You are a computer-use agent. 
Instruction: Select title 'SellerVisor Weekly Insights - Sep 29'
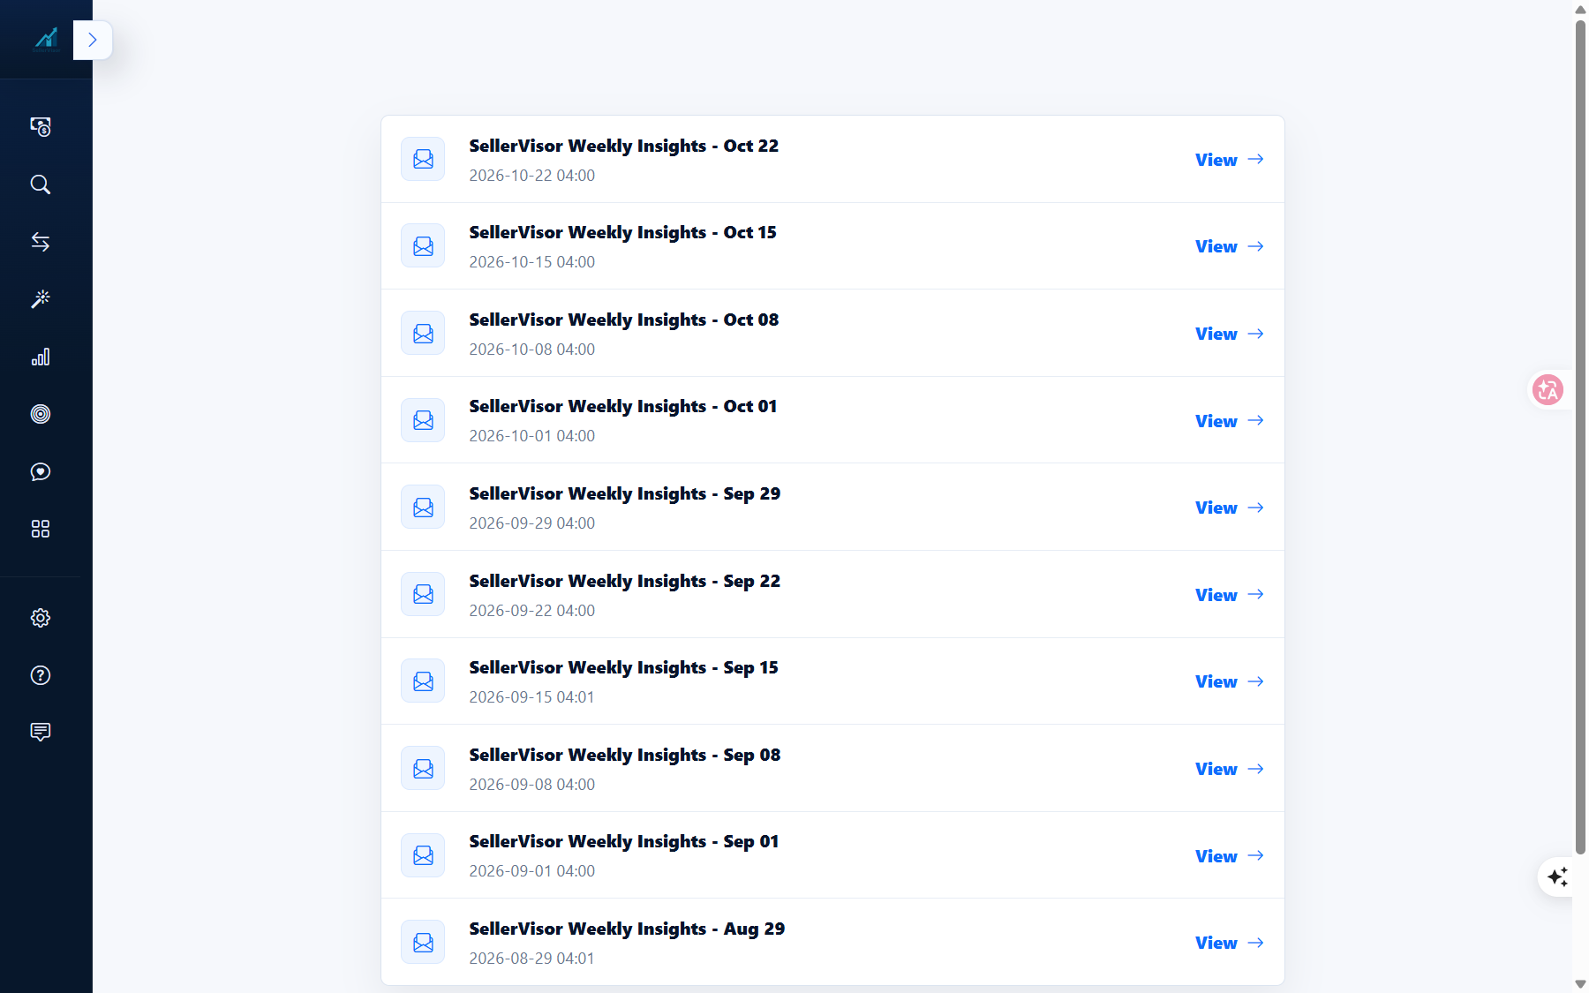[625, 493]
